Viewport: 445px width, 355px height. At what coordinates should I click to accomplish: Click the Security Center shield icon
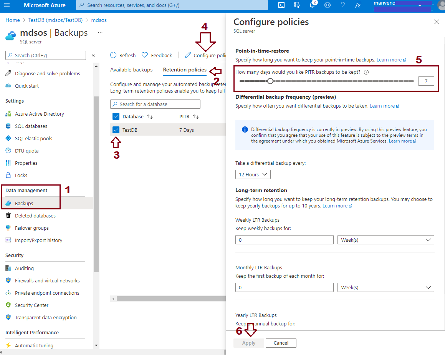(x=8, y=305)
